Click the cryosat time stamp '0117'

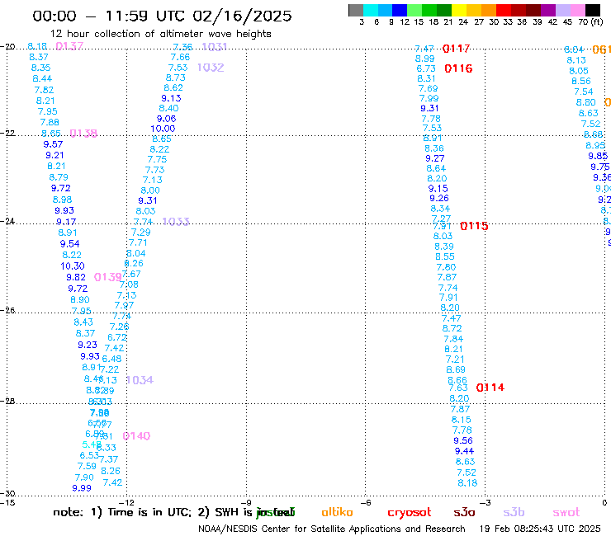[x=456, y=49]
